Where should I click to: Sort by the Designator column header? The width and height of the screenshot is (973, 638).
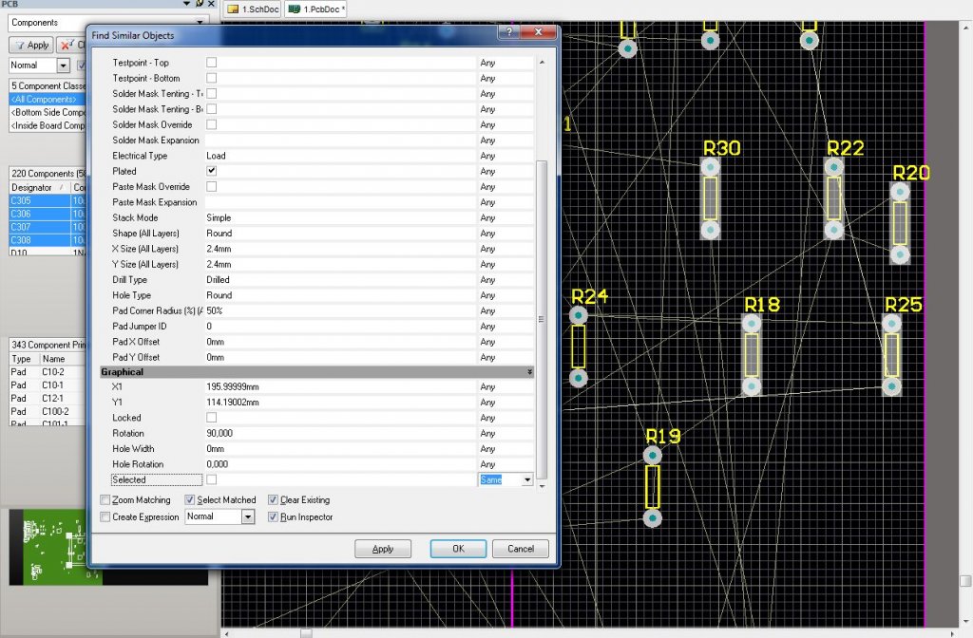[39, 187]
